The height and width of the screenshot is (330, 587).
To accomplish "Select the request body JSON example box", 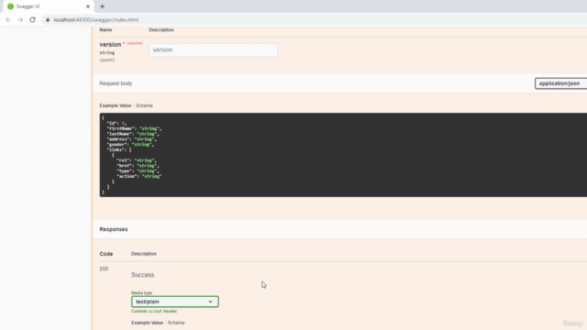I will click(343, 155).
